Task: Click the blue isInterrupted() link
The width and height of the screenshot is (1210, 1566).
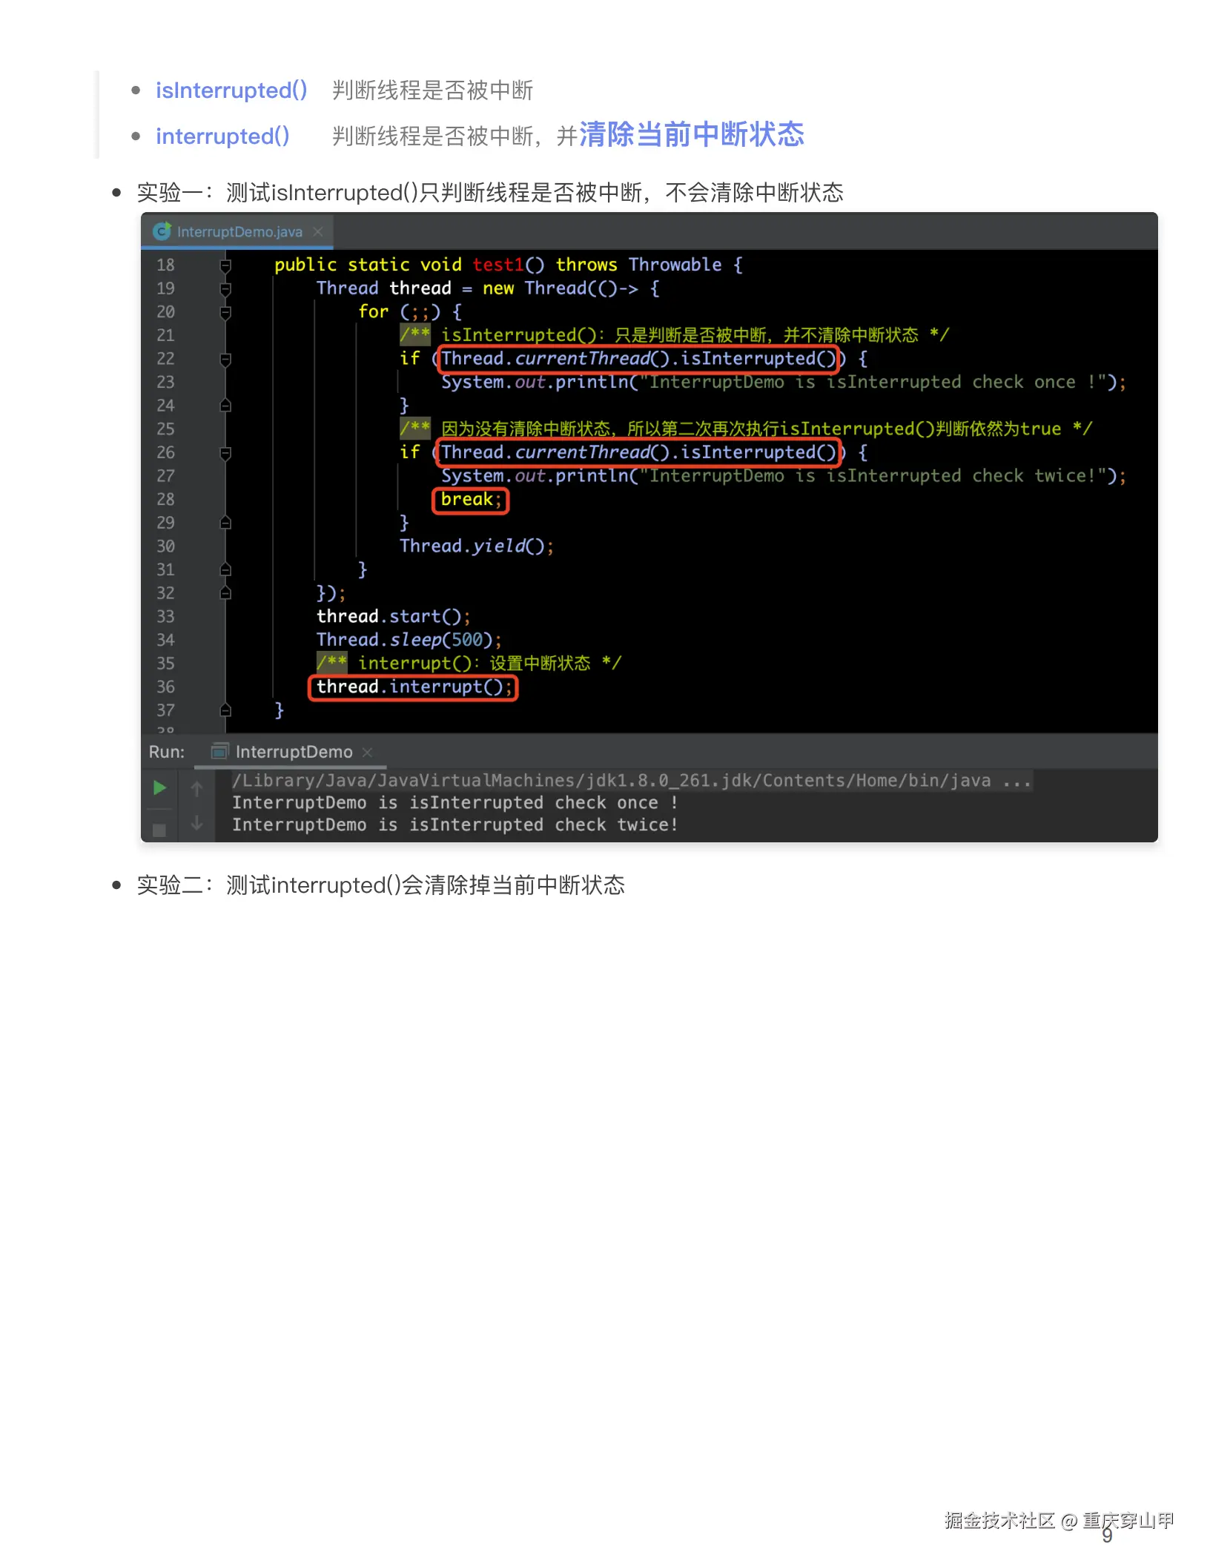Action: click(x=232, y=90)
